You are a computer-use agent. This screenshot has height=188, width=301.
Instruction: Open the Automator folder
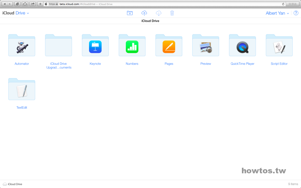click(22, 45)
